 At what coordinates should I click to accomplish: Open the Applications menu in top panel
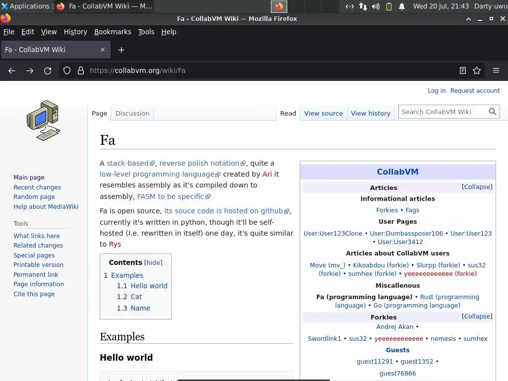(27, 6)
